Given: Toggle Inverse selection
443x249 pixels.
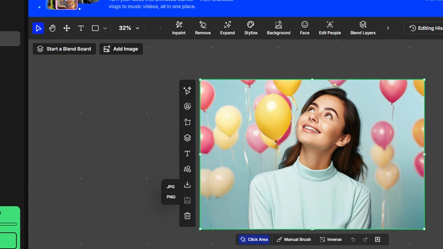Looking at the screenshot, I should coord(331,239).
